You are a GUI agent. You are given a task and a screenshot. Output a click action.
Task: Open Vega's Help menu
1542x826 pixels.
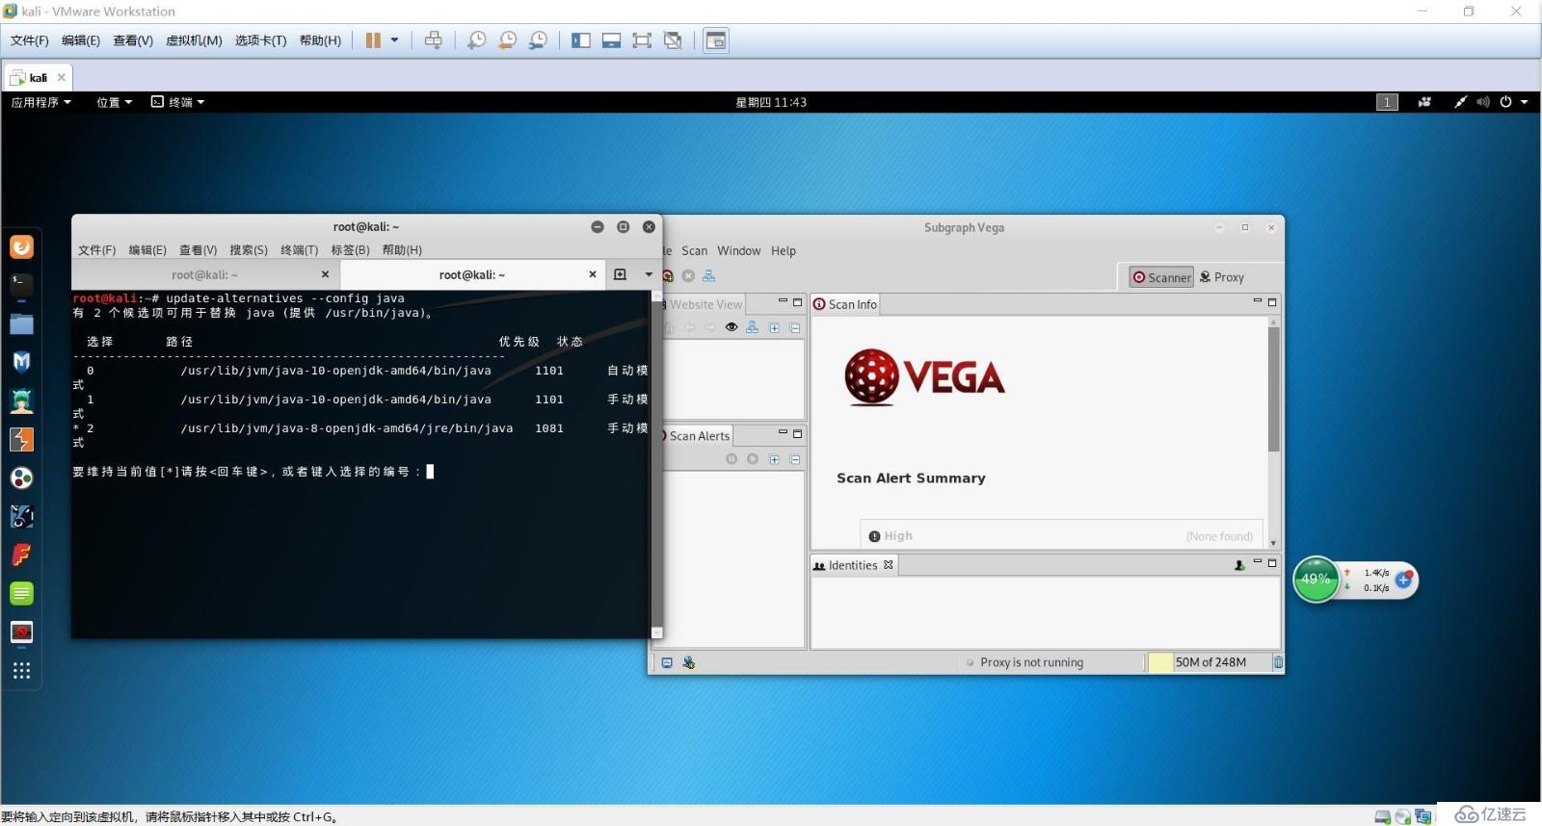tap(784, 250)
